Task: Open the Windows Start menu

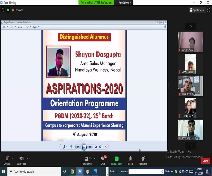Action: tap(4, 171)
